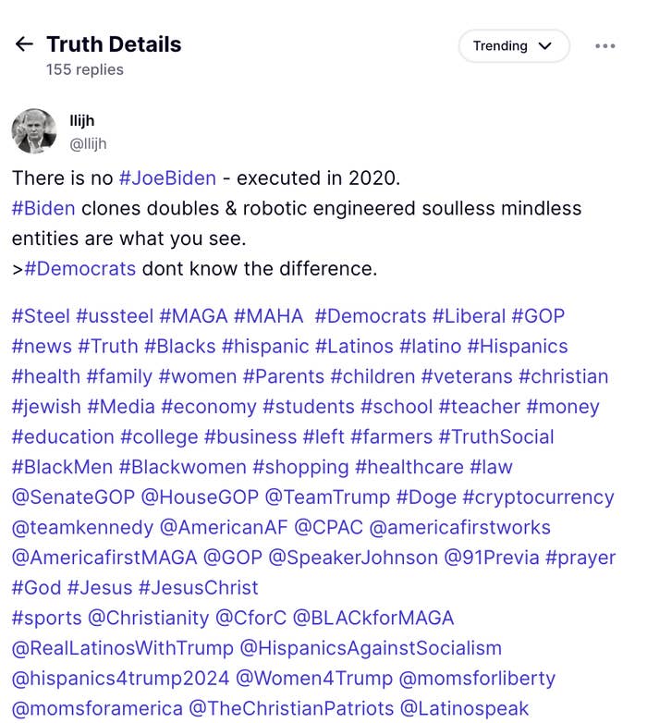Image resolution: width=647 pixels, height=723 pixels.
Task: Open the @Women4Trump mention
Action: (x=314, y=679)
